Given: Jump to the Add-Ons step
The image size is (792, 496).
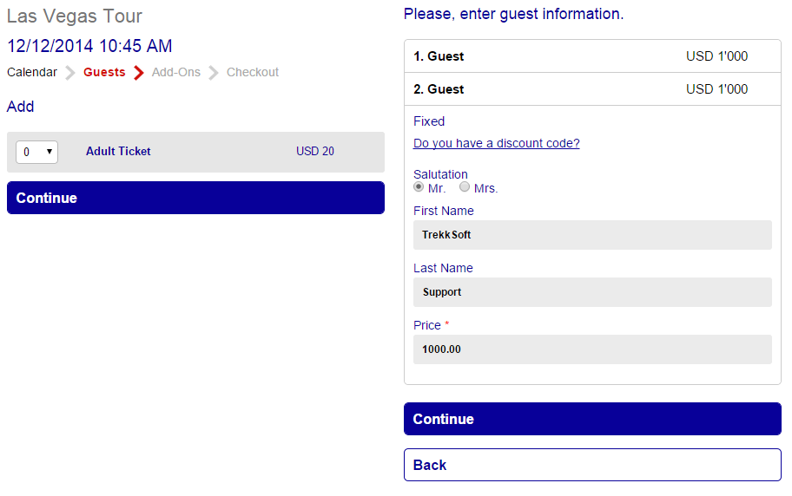Looking at the screenshot, I should (x=175, y=73).
